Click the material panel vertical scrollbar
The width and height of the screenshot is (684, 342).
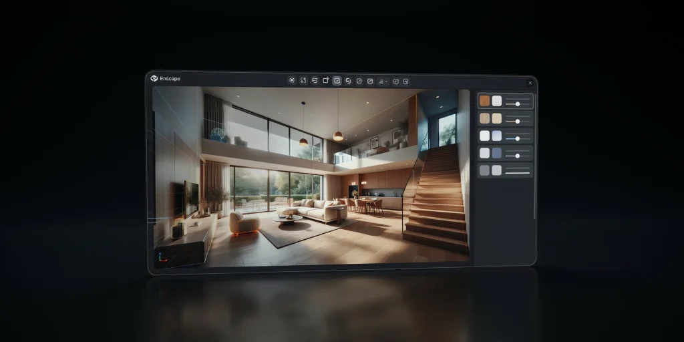pyautogui.click(x=535, y=156)
